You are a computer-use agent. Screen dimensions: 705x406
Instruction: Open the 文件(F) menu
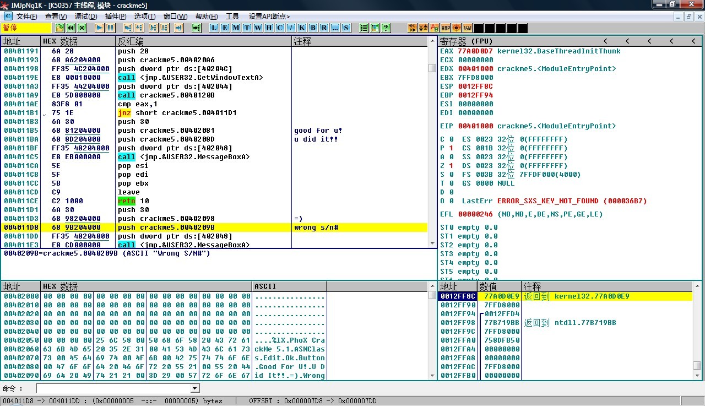pyautogui.click(x=27, y=17)
